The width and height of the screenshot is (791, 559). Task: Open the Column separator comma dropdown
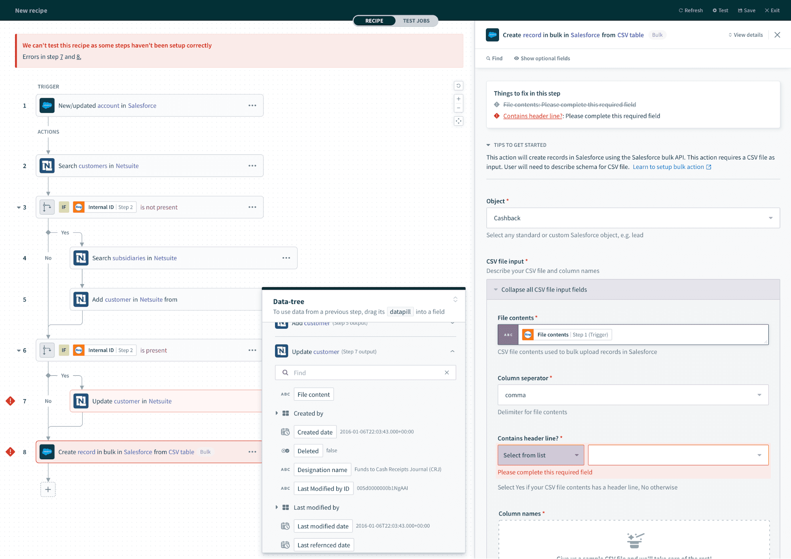[x=633, y=395]
